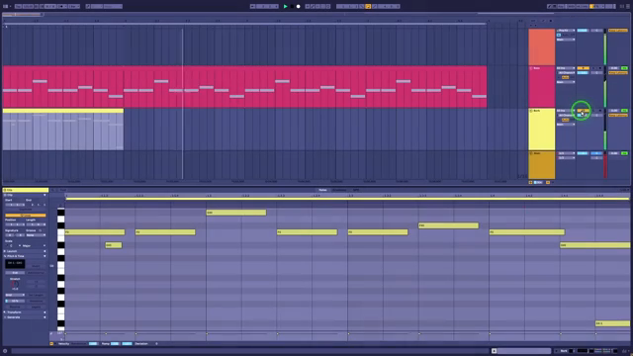633x356 pixels.
Task: Fold the Main track with its arrow
Action: click(x=530, y=153)
